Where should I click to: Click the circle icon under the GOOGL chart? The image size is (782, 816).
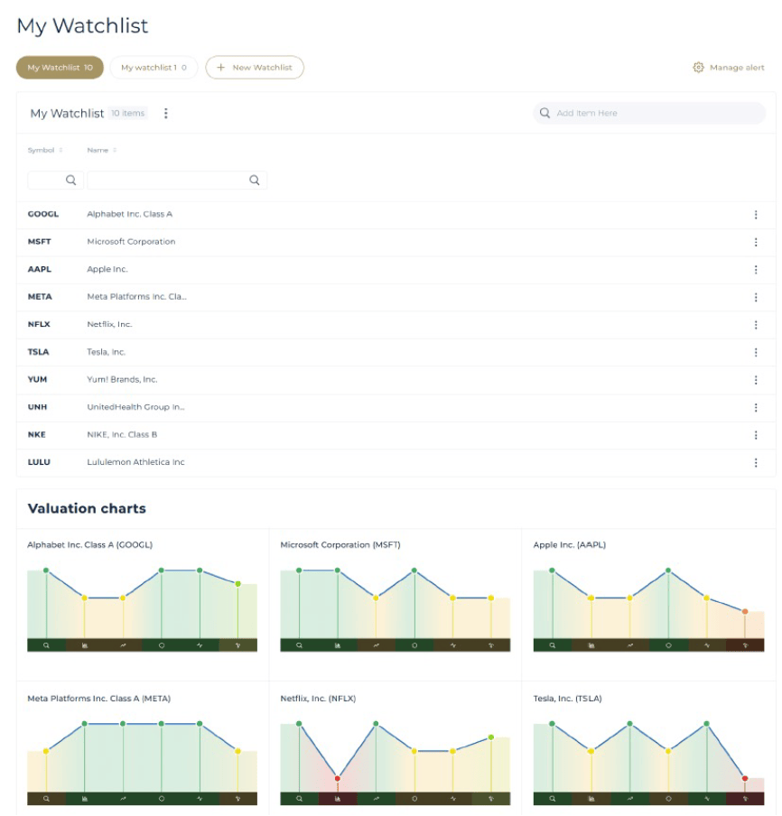[162, 645]
